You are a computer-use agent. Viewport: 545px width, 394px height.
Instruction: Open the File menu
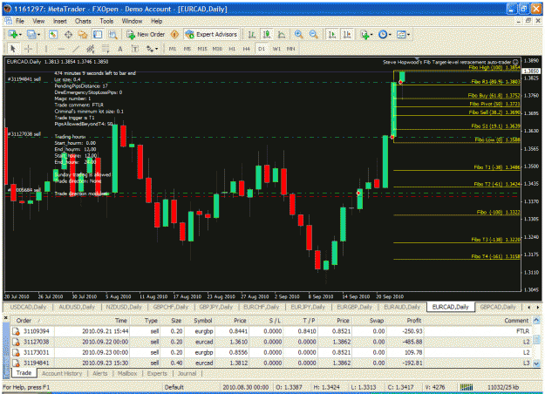click(x=20, y=21)
